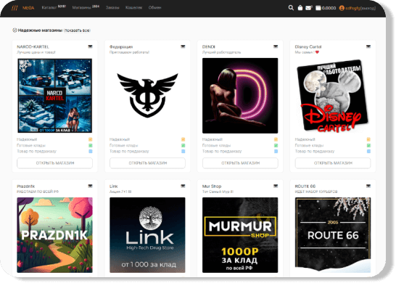Viewport: 396px width, 283px height.
Task: Click the envelope icon on the NARCO-KARTEL card
Action: pos(90,46)
